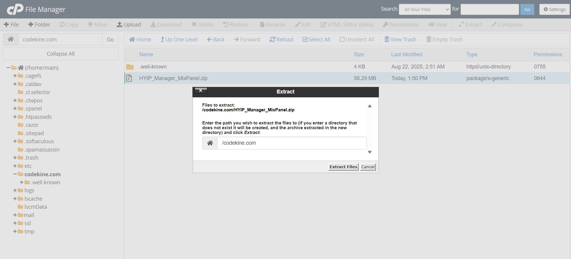This screenshot has width=571, height=259.
Task: Go to Home directory in navigation bar
Action: 140,39
